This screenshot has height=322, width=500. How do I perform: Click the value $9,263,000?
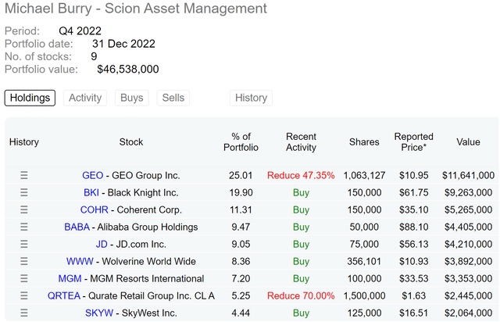(468, 192)
